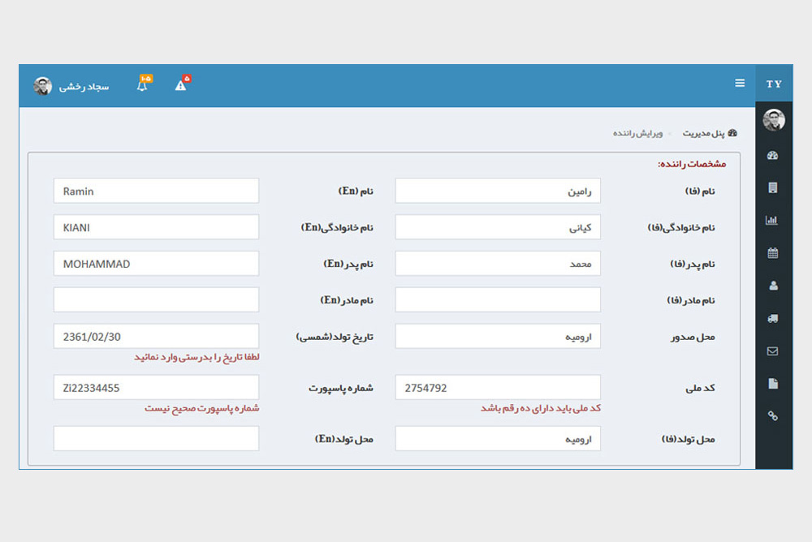Open the user icon in sidebar

click(773, 286)
